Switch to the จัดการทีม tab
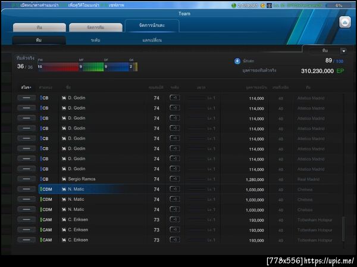 coord(96,27)
